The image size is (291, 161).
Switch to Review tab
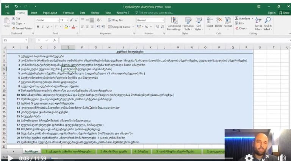click(x=95, y=13)
